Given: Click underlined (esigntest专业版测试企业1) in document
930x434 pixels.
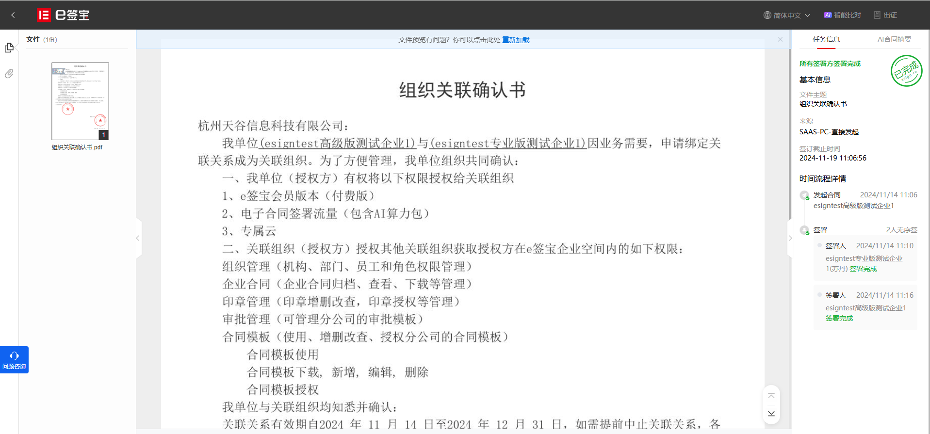Looking at the screenshot, I should click(508, 144).
